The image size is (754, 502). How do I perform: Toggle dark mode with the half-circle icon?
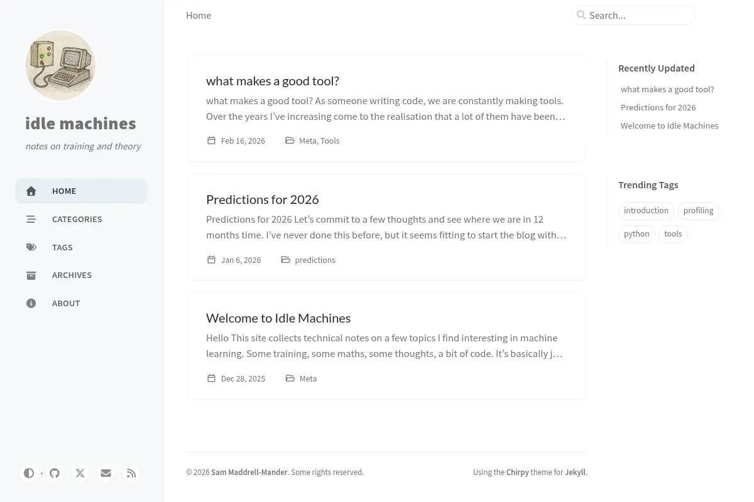coord(29,473)
